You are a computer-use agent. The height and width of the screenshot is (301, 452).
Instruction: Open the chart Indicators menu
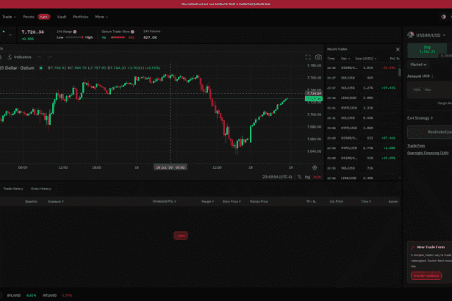[20, 57]
